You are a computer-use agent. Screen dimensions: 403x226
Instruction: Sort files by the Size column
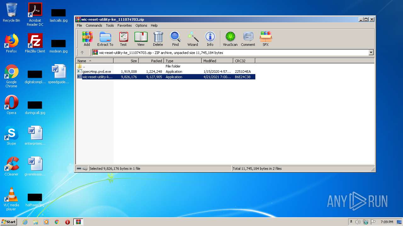click(126, 61)
